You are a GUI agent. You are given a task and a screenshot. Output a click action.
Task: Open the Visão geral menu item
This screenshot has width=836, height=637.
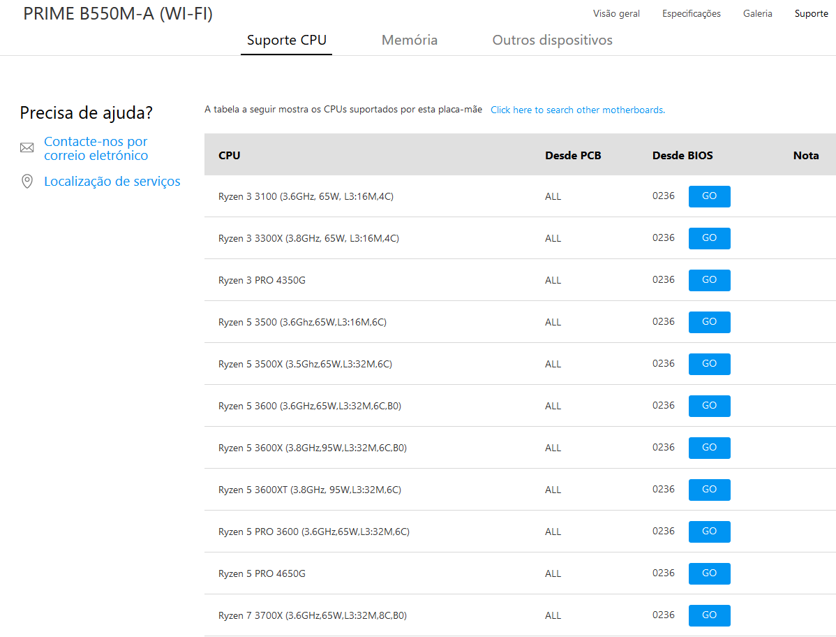616,13
